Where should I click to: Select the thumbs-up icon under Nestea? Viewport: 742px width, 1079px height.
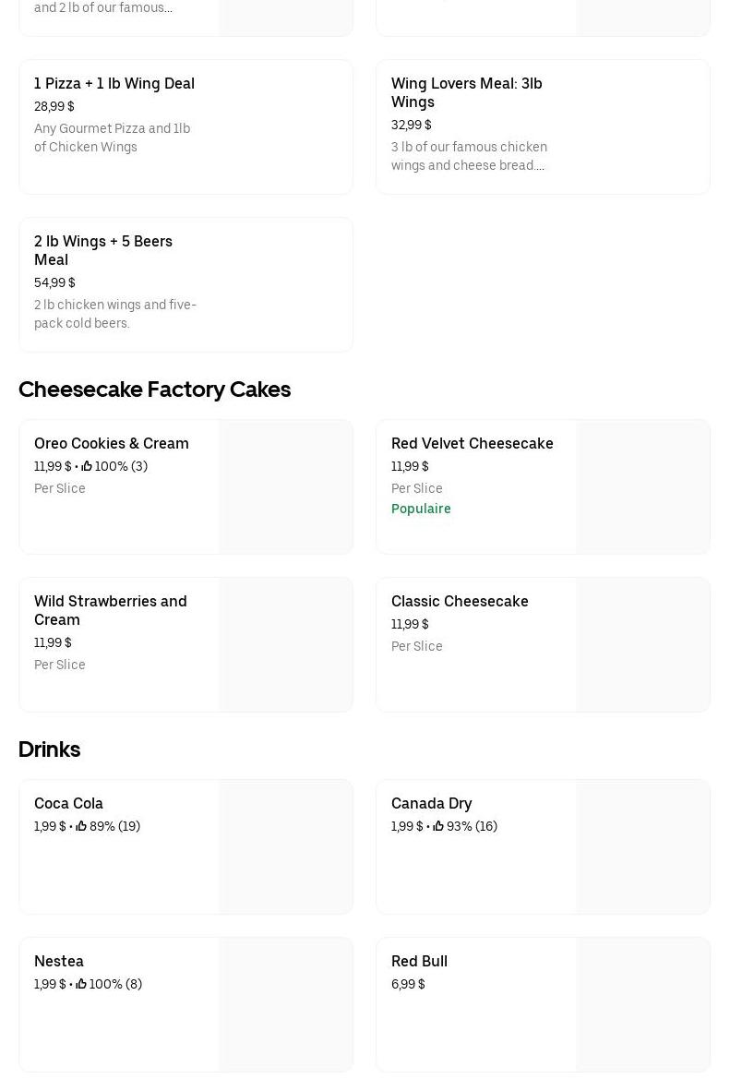(x=81, y=984)
